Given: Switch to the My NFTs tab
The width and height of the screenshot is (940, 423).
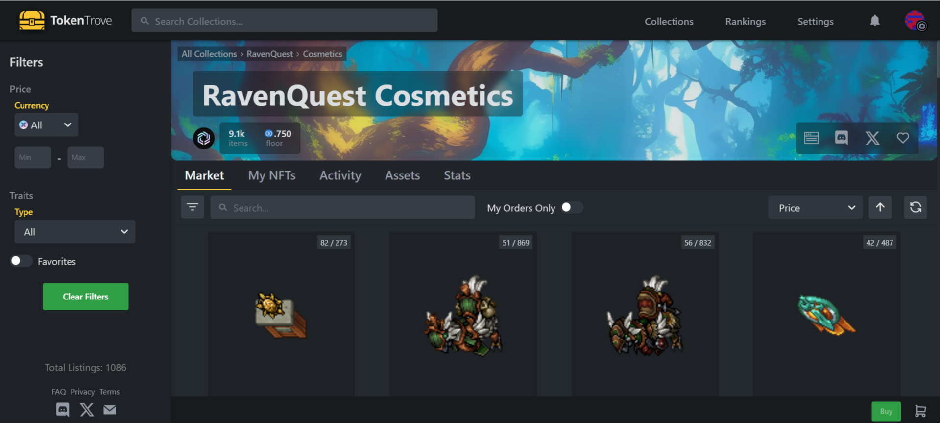Looking at the screenshot, I should (272, 175).
